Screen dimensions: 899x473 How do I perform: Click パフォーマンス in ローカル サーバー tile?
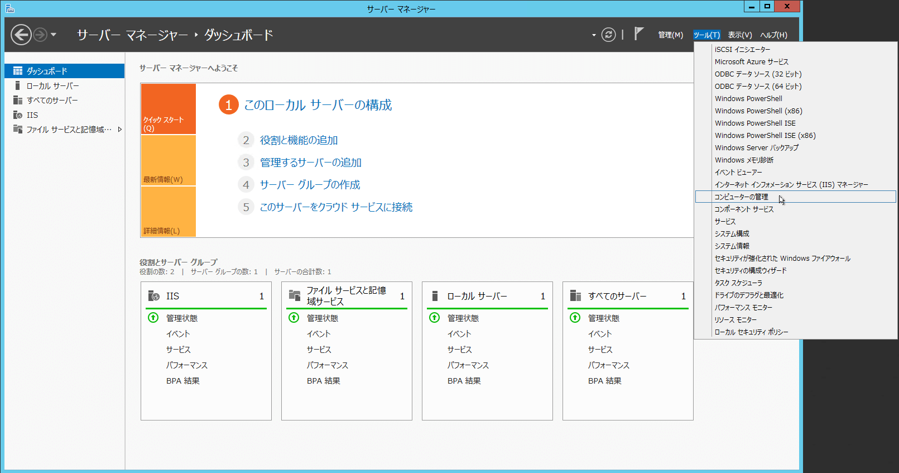[468, 365]
